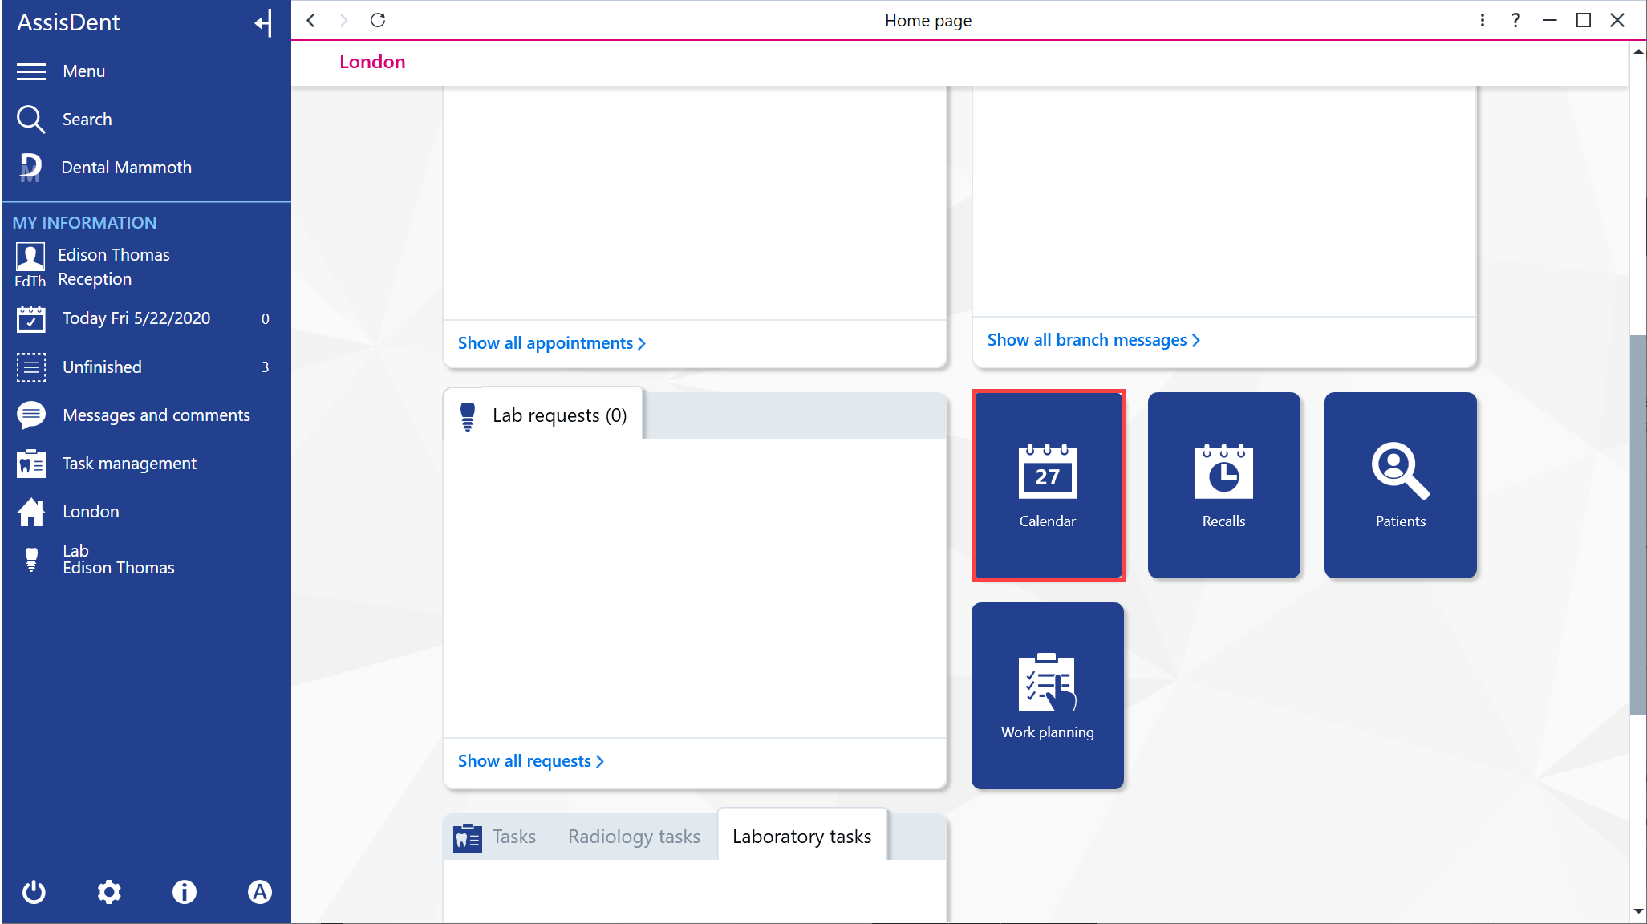
Task: Expand Show all requests
Action: point(530,761)
